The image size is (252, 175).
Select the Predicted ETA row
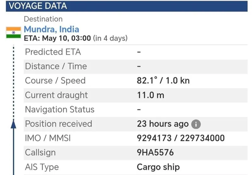pyautogui.click(x=136, y=52)
